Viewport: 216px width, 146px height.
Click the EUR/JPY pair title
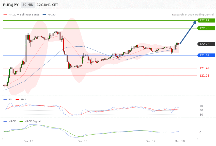tap(11, 5)
